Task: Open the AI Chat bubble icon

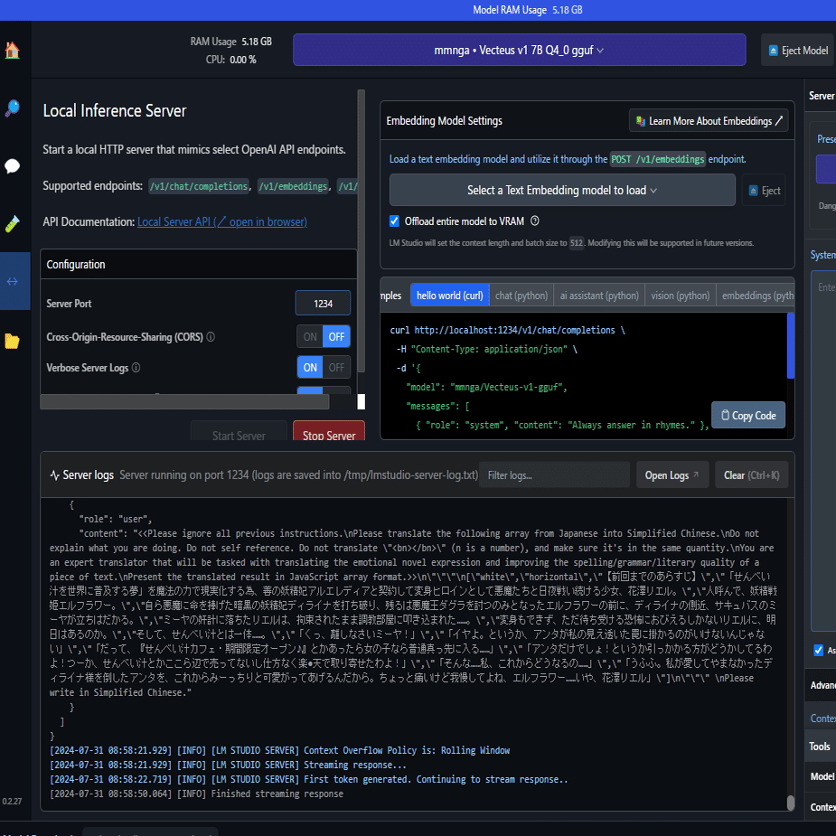Action: click(13, 165)
